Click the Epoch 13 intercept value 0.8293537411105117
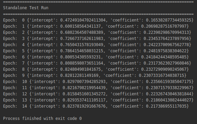The width and height of the screenshot is (197, 124). [x=84, y=100]
